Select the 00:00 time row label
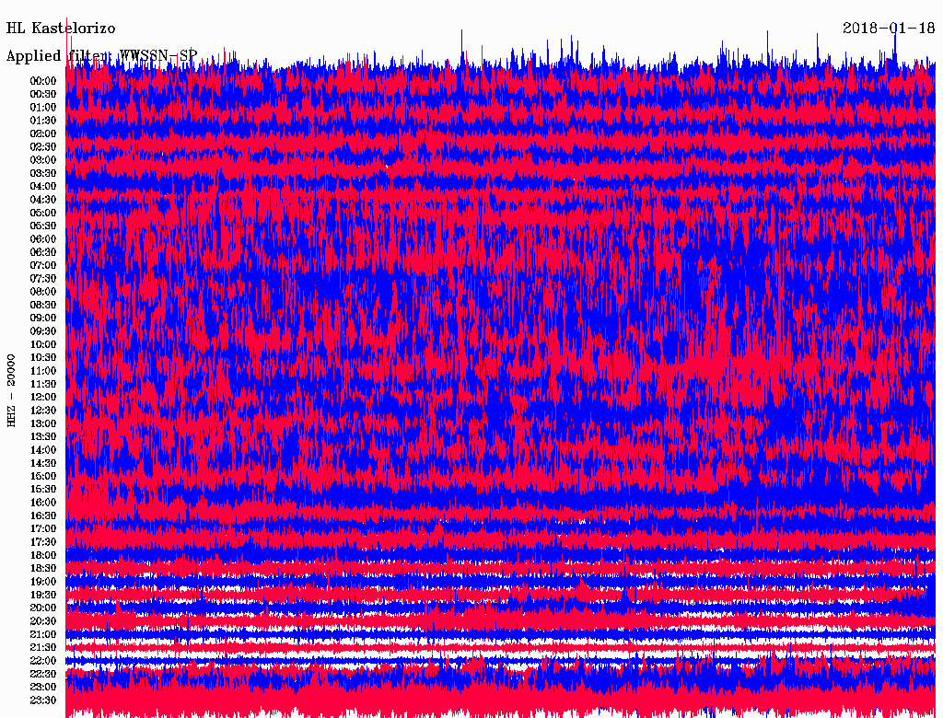 [x=43, y=81]
